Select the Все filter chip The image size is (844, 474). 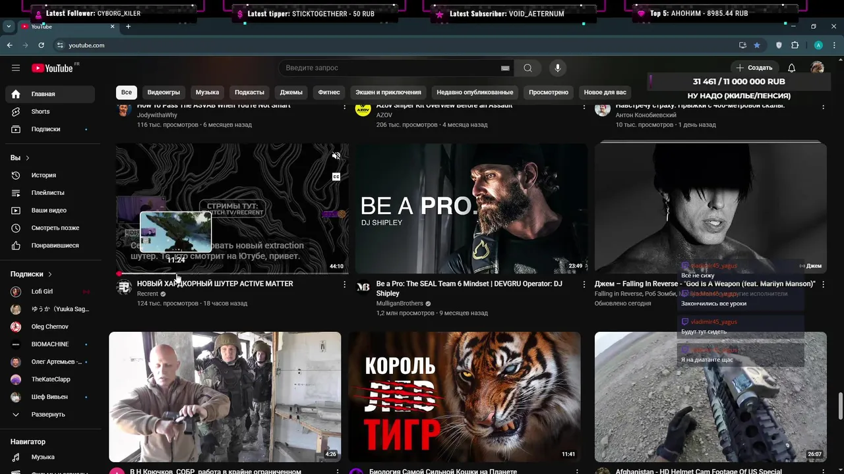coord(127,92)
